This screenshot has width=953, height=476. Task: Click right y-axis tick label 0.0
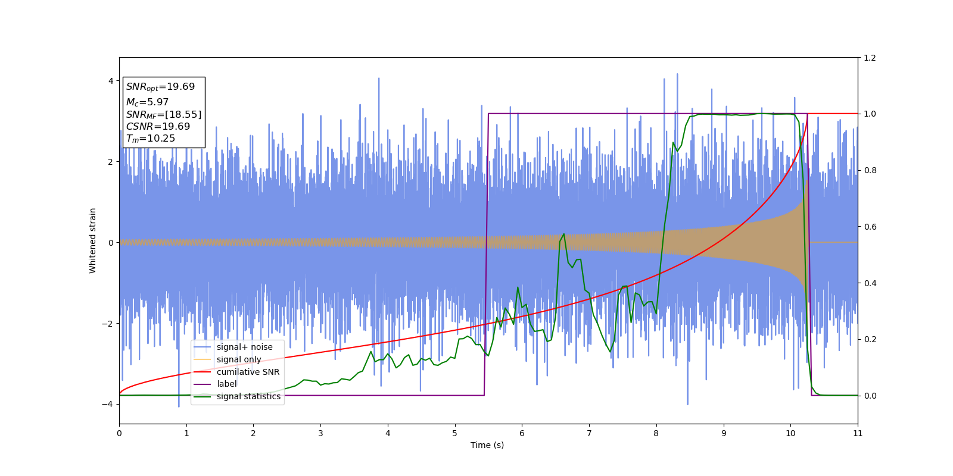click(x=870, y=396)
